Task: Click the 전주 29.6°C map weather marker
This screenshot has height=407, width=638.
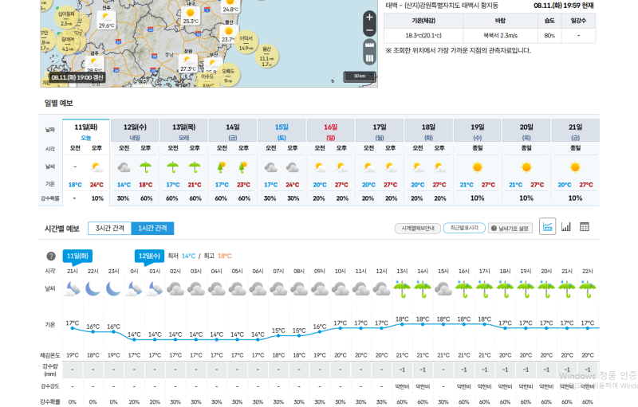Action: point(107,20)
